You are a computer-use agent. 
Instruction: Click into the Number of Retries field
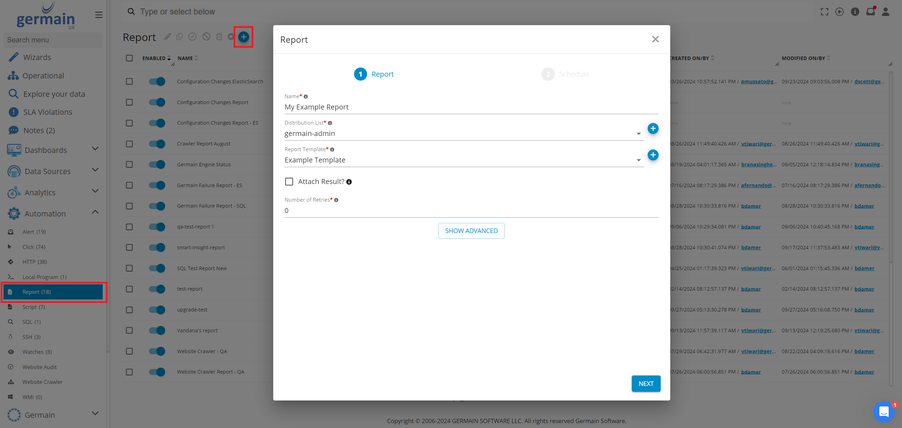pos(471,210)
